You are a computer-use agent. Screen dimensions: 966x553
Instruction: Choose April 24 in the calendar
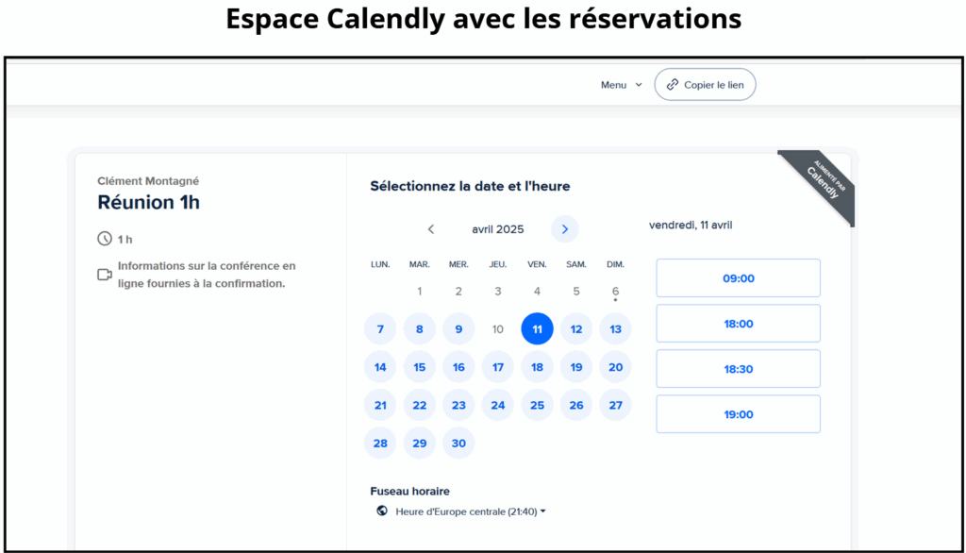click(x=498, y=405)
